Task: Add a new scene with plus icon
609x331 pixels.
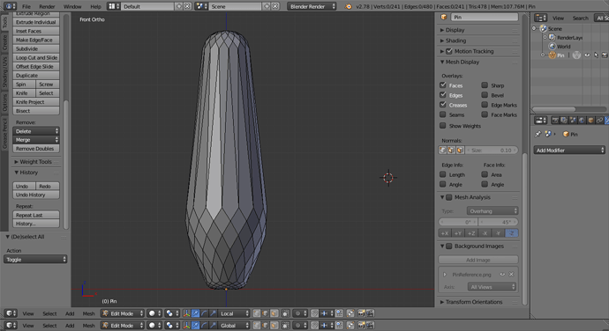Action: point(267,6)
